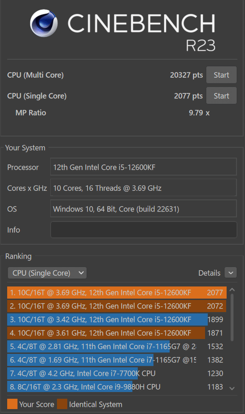Select the Core i7-7700K ranking entry
The width and height of the screenshot is (245, 414).
[117, 373]
